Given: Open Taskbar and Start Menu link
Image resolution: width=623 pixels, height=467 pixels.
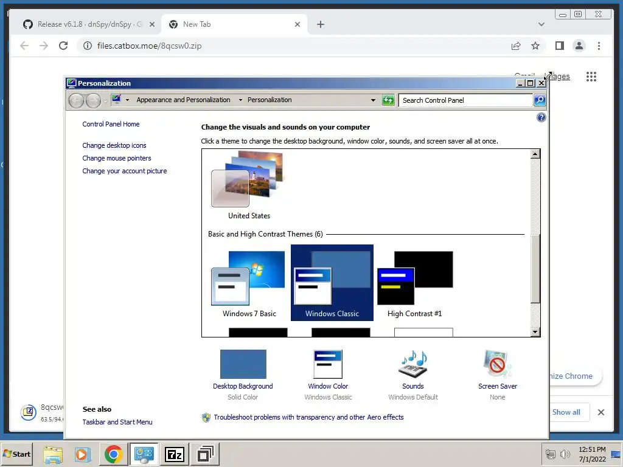Looking at the screenshot, I should 117,422.
